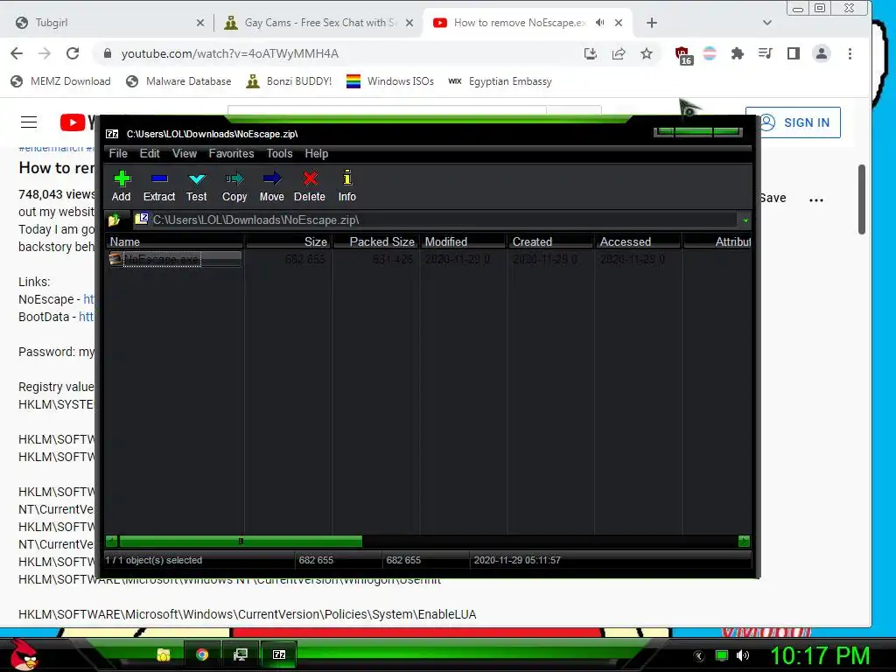Open the Egyptian Embassy bookmark
This screenshot has height=672, width=896.
pyautogui.click(x=500, y=81)
